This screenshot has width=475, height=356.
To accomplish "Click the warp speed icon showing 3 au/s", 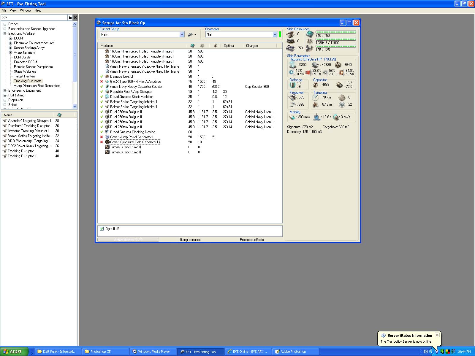I will (x=336, y=117).
